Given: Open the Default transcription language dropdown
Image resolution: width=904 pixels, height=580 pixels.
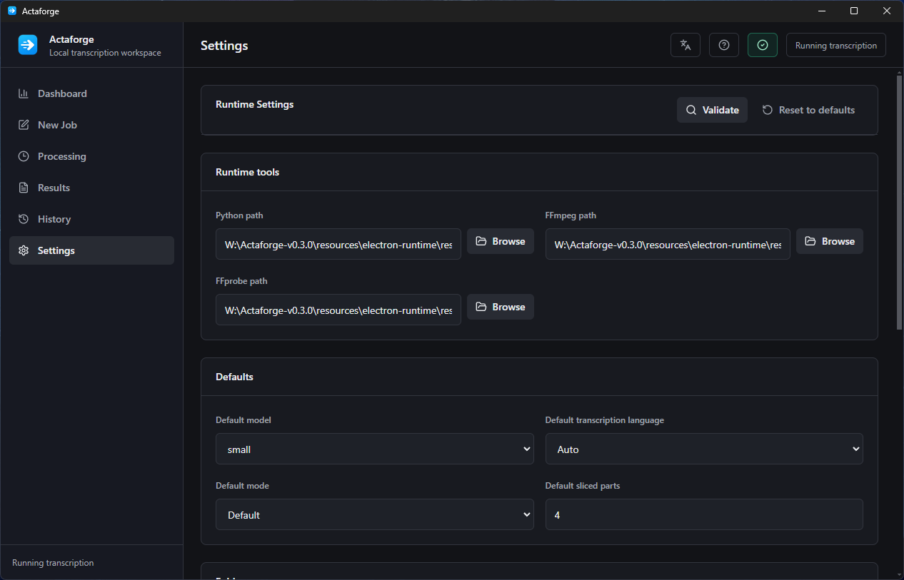Looking at the screenshot, I should [704, 449].
